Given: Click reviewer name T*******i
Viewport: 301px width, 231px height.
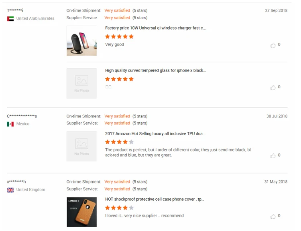Looking at the screenshot, I should tap(15, 10).
